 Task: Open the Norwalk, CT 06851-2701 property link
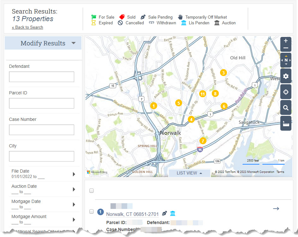[132, 214]
